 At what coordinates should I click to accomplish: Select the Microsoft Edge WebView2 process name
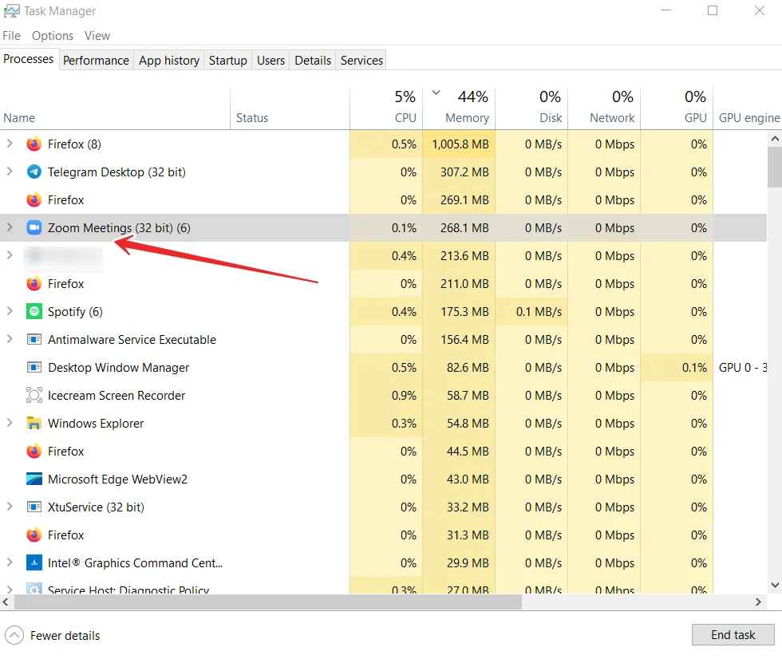point(118,479)
